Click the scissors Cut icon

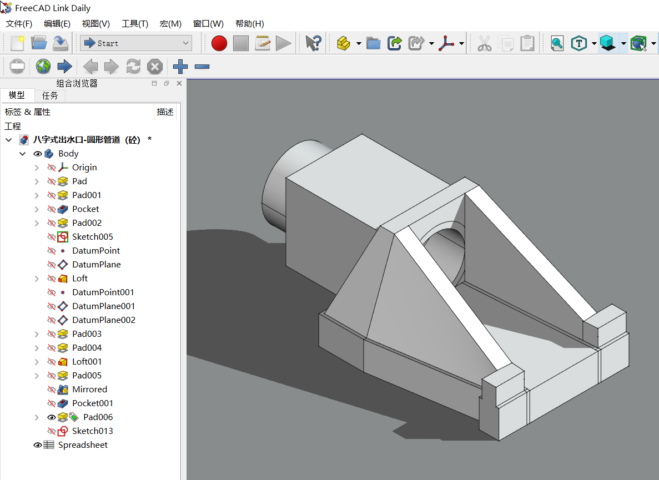(484, 43)
